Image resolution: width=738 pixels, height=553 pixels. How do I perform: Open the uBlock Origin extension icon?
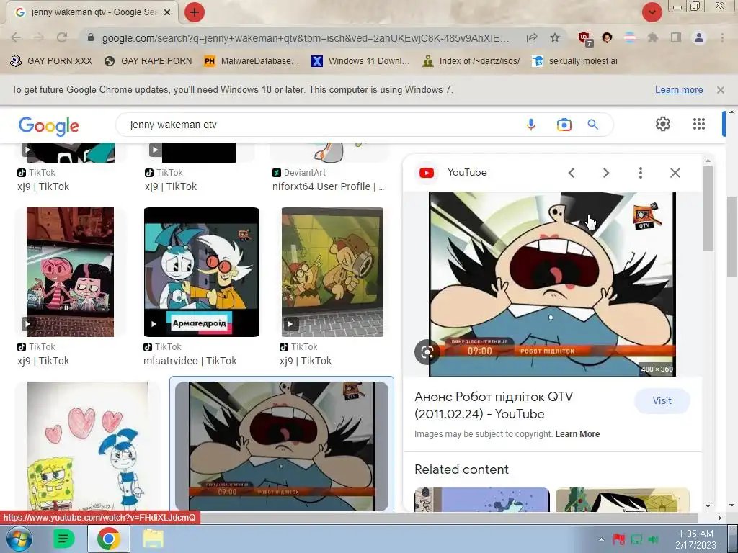[x=585, y=38]
